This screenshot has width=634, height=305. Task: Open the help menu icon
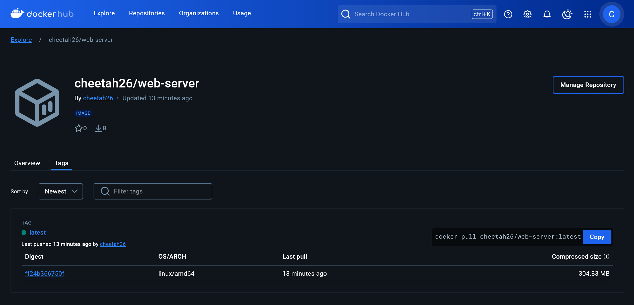pos(508,14)
